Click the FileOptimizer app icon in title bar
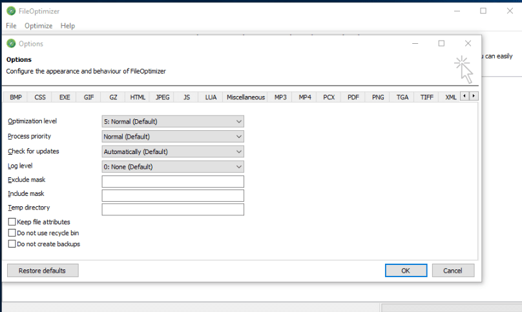Image resolution: width=522 pixels, height=312 pixels. point(11,11)
